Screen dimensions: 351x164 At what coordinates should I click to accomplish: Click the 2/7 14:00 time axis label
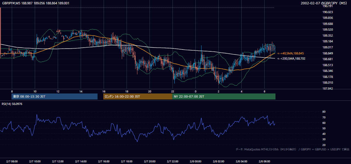pyautogui.click(x=81, y=162)
